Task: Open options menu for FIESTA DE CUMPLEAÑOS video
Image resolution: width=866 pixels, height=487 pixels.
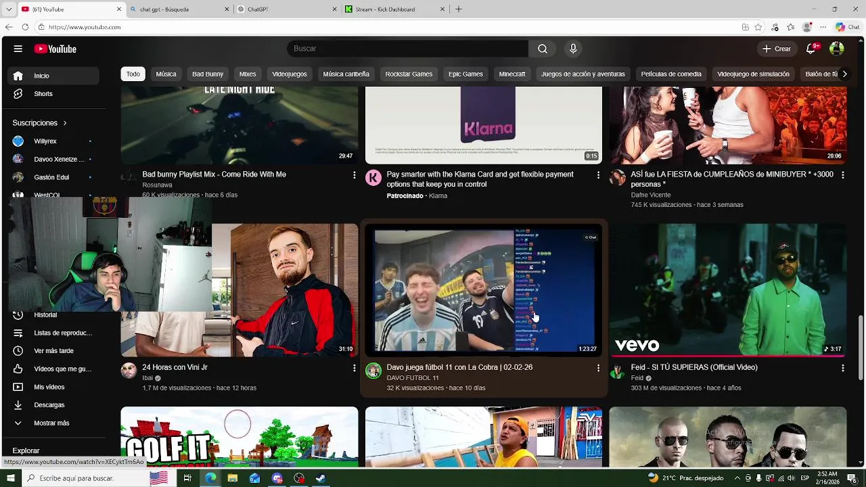Action: [842, 175]
